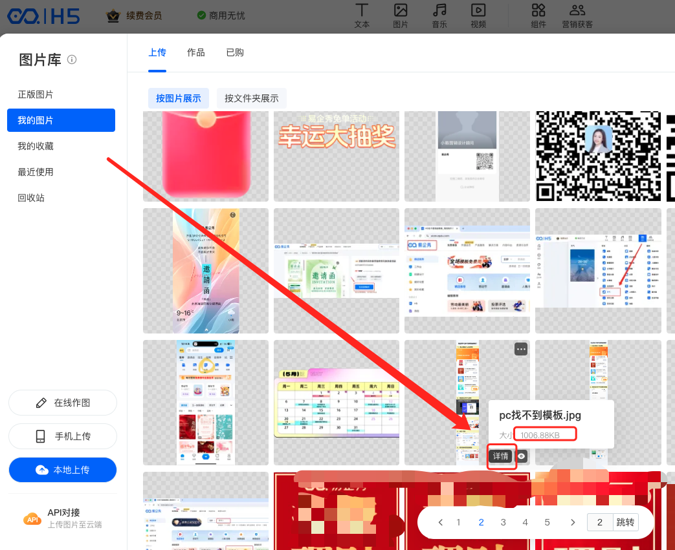675x550 pixels.
Task: Open the three-dot menu on thumbnail
Action: pyautogui.click(x=521, y=349)
